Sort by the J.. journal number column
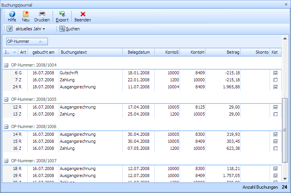Image resolution: width=291 pixels, height=193 pixels. click(11, 52)
